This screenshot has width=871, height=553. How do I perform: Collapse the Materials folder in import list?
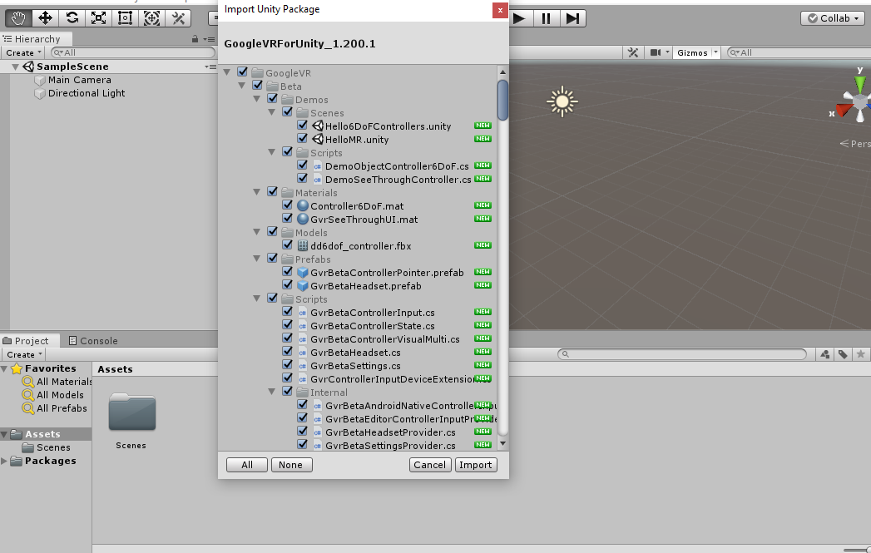pyautogui.click(x=256, y=192)
